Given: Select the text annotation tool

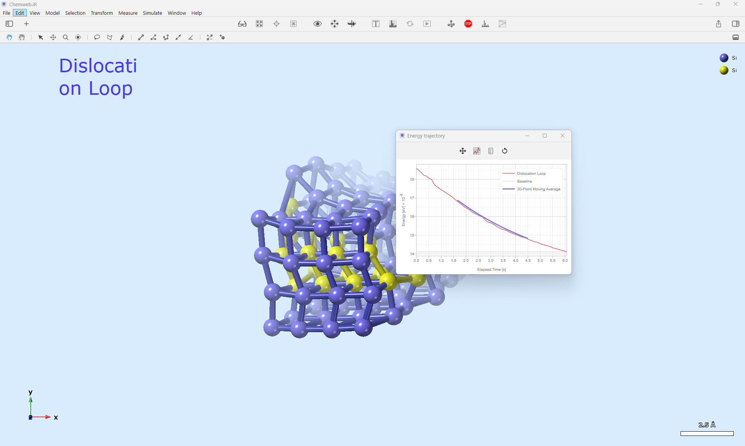Looking at the screenshot, I should tap(376, 24).
